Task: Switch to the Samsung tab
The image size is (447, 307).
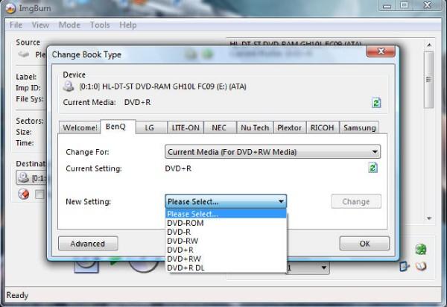Action: pos(359,127)
